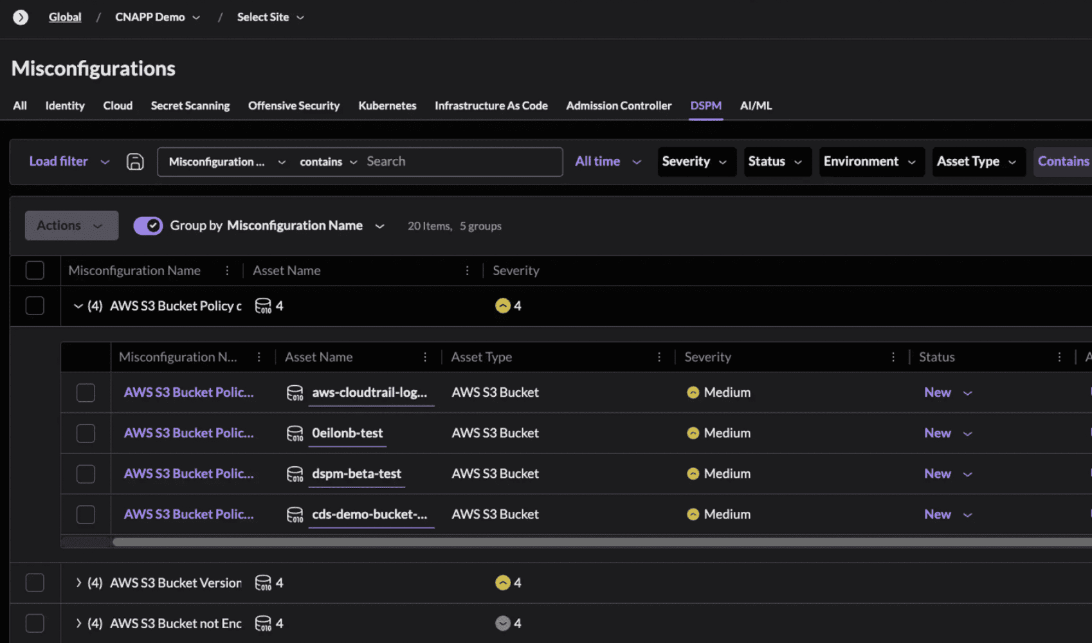Click bucket icon beside cds-demo-bucket asset
Viewport: 1092px width, 643px height.
point(295,514)
